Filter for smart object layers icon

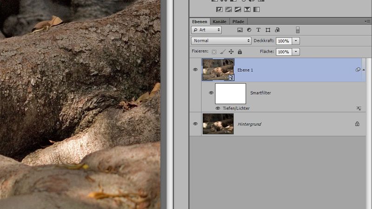pyautogui.click(x=277, y=30)
